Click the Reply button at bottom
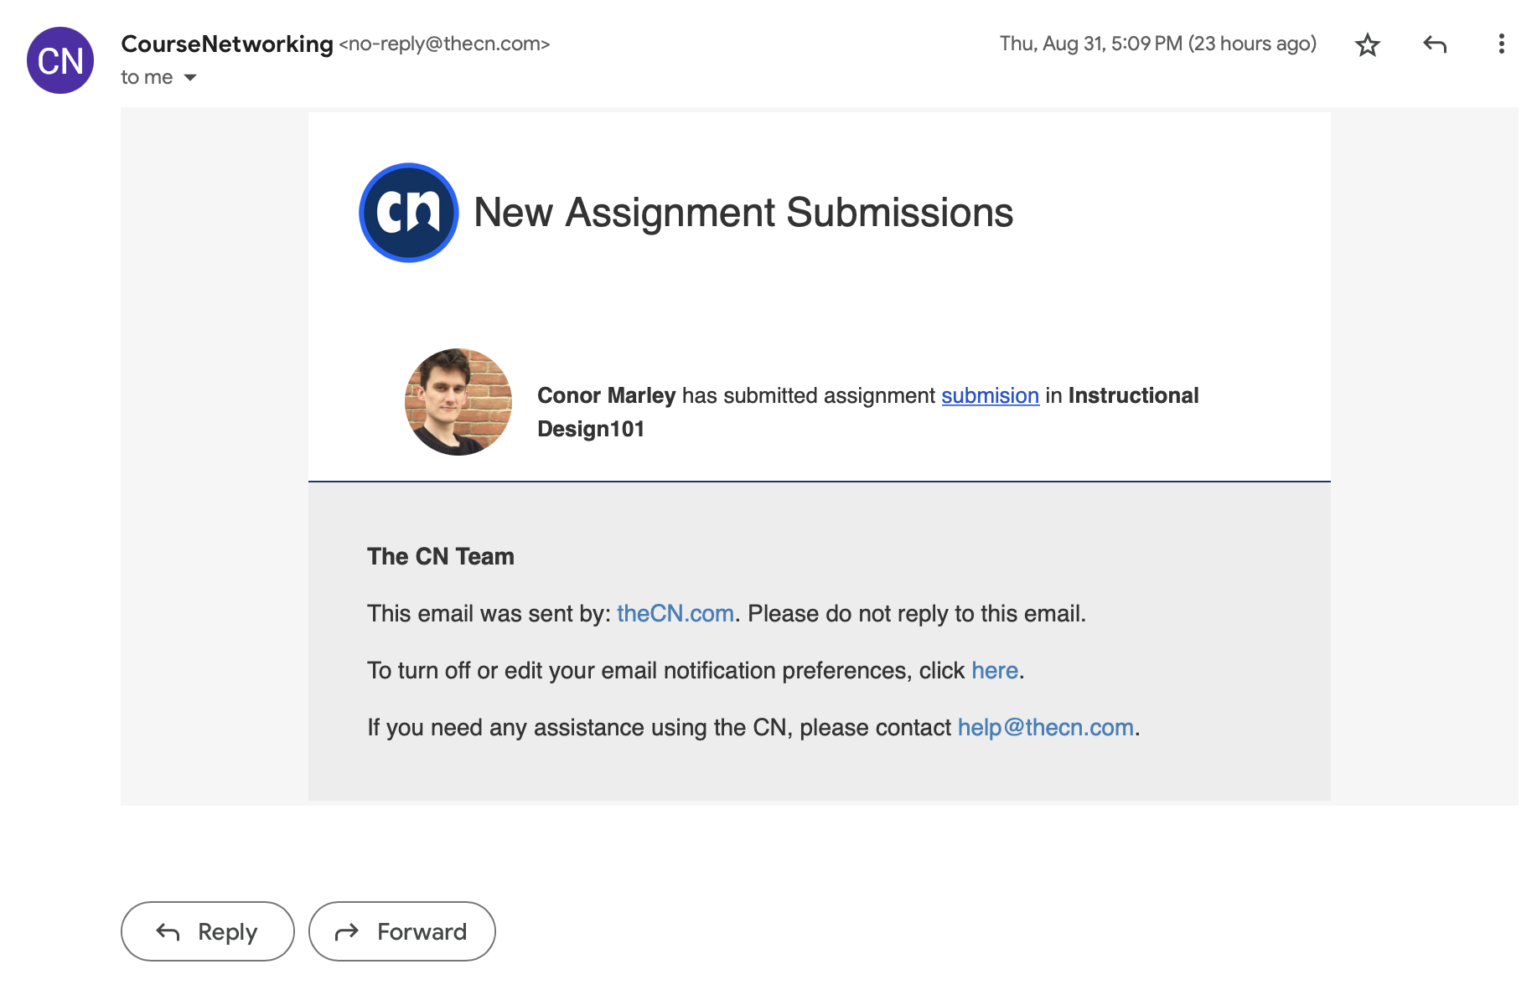Viewport: 1537px width, 995px height. tap(208, 931)
